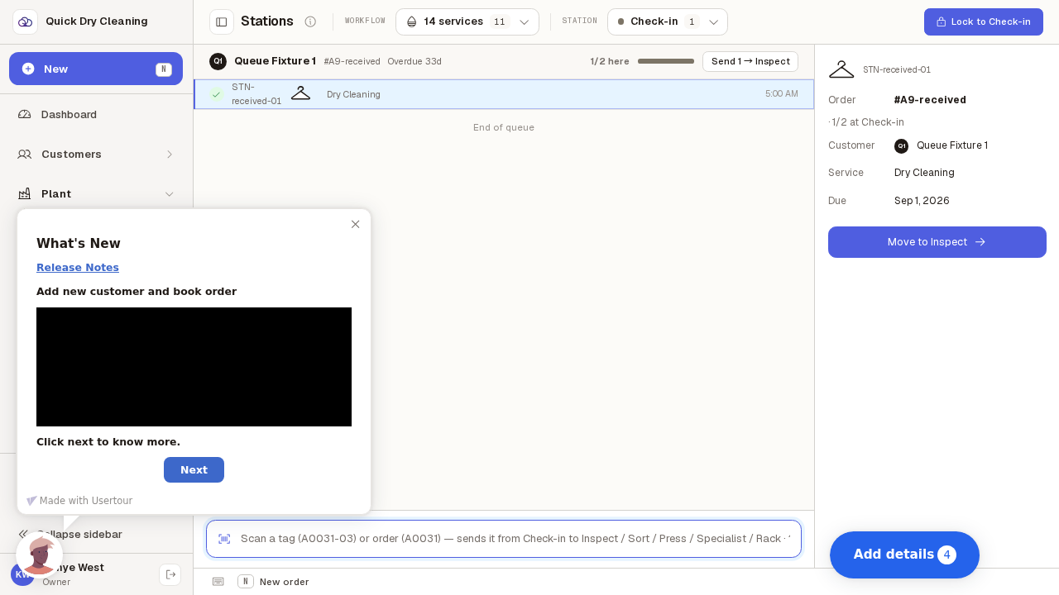Expand the Customers submenu chevron
This screenshot has height=595, width=1059.
[x=170, y=154]
